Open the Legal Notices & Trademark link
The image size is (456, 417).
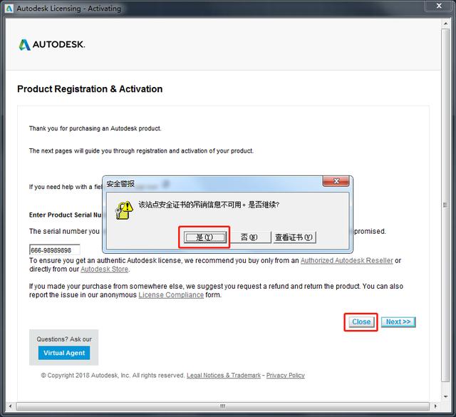[x=223, y=375]
